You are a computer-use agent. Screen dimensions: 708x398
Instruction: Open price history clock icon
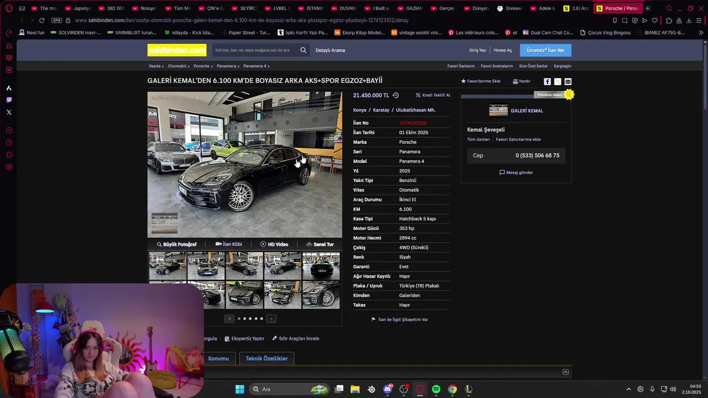point(395,95)
